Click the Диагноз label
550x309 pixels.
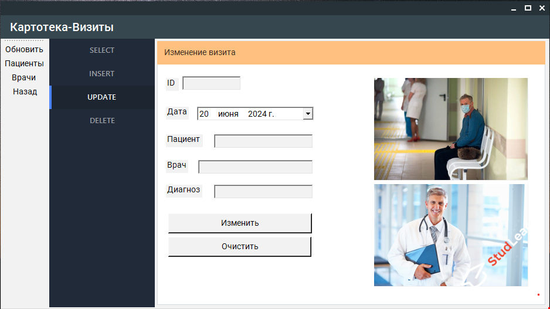pyautogui.click(x=184, y=190)
